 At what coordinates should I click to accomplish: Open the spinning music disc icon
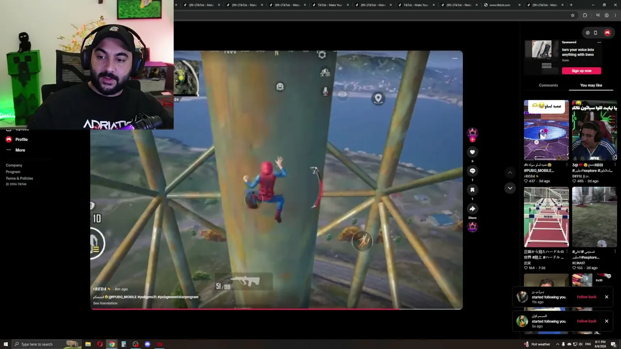click(x=472, y=227)
